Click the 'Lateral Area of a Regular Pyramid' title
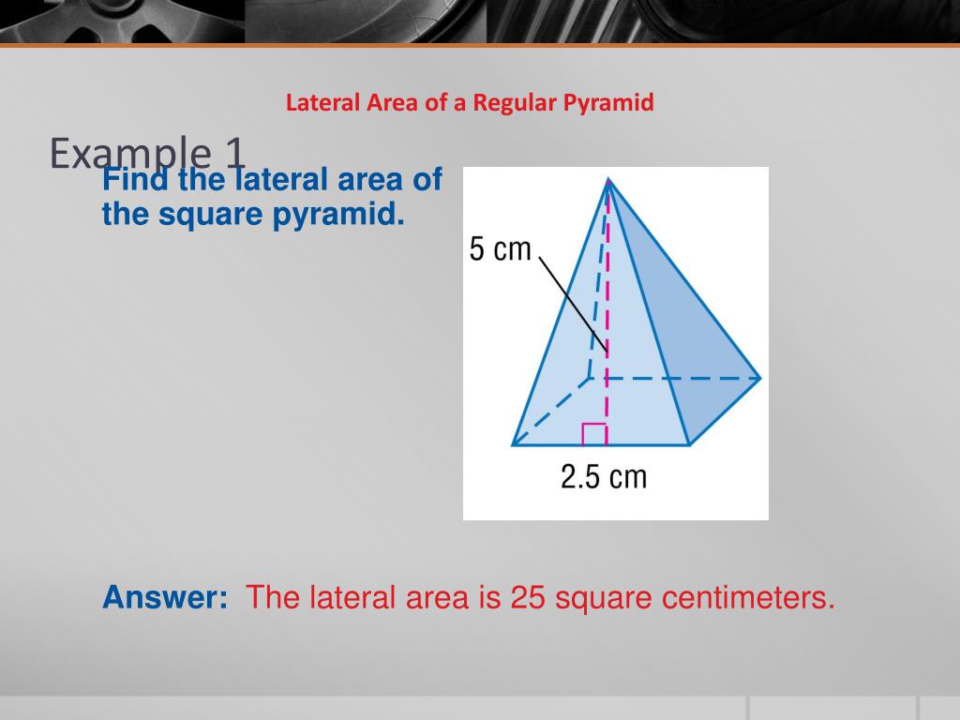 coord(470,102)
